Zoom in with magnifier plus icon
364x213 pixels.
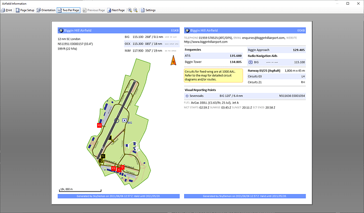click(130, 10)
